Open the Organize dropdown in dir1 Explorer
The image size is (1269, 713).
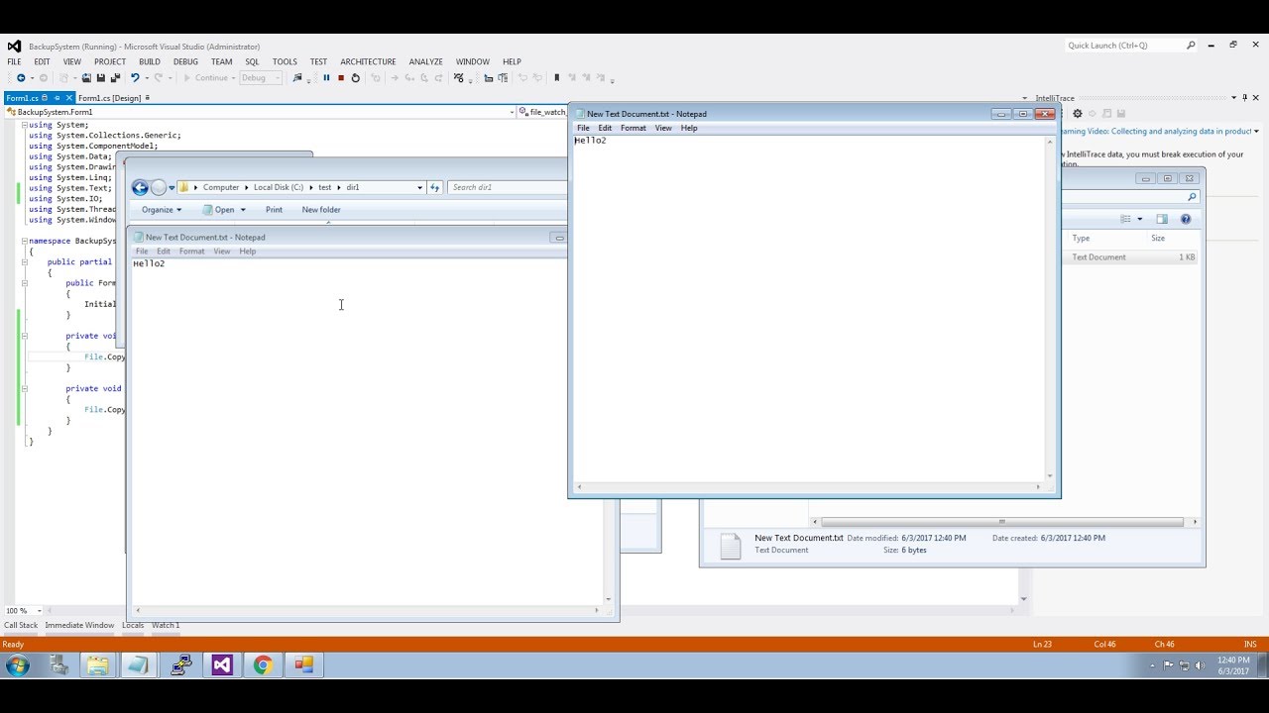click(162, 210)
